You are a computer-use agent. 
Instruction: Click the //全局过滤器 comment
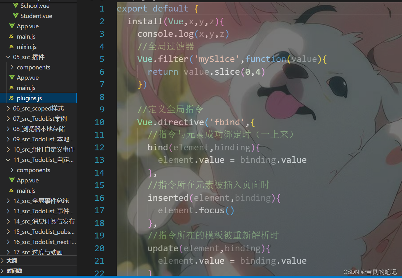click(166, 46)
